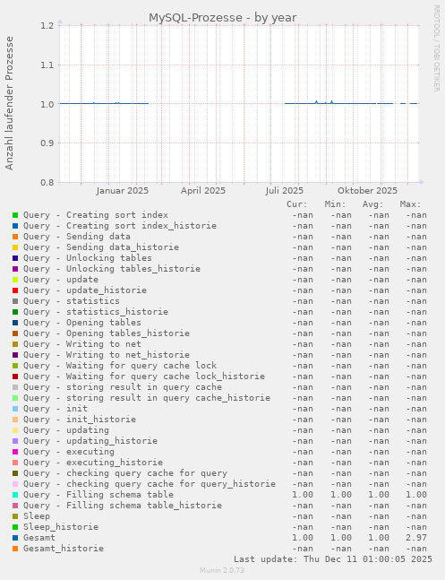This screenshot has width=445, height=580.
Task: Click the 'Oktober 2025' x-axis label
Action: click(367, 191)
